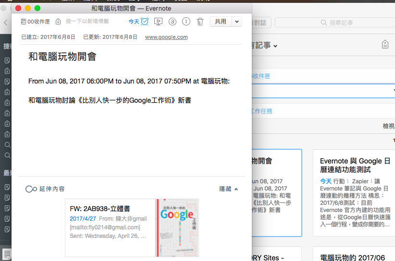
Task: Click the line starting 'From Jun 08, 2017 06:00PM'
Action: point(129,81)
